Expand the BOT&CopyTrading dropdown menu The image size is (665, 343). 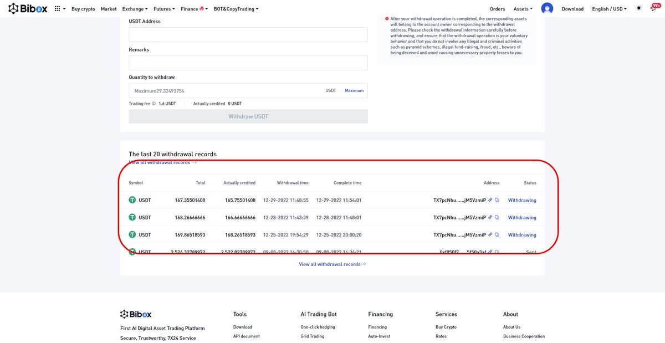236,9
